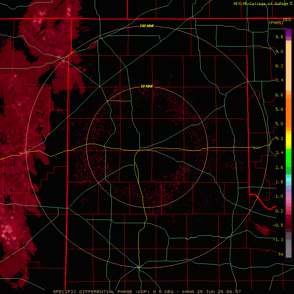Viewport: 294px width, 294px height.
Task: Click the -0.5 value on the color scale
Action: coord(278,225)
